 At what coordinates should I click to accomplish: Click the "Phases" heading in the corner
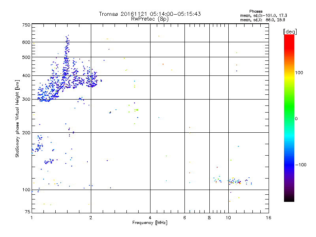click(256, 11)
